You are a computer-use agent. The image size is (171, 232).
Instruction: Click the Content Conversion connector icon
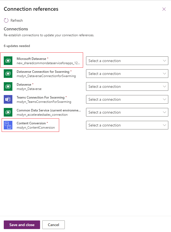tap(8, 125)
